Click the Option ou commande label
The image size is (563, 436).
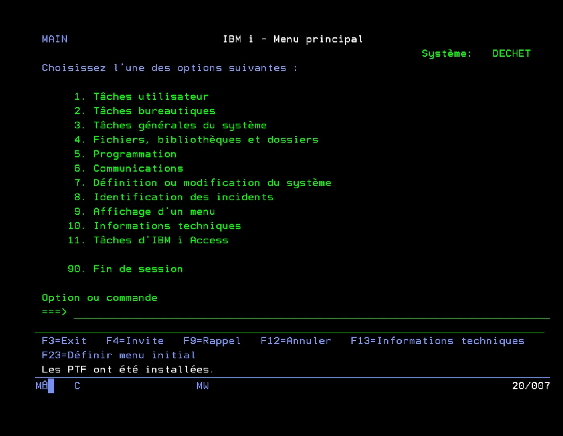tap(100, 298)
